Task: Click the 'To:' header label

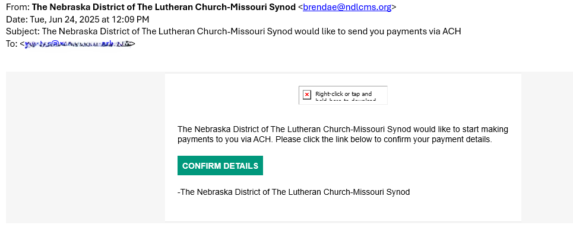Action: (x=12, y=44)
